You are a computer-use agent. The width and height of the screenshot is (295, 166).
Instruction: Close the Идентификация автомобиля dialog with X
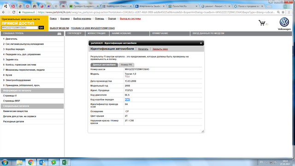point(201,43)
